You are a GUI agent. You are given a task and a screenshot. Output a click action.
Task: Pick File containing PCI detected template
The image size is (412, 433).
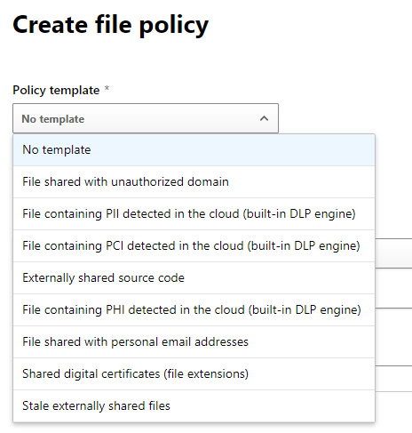194,246
